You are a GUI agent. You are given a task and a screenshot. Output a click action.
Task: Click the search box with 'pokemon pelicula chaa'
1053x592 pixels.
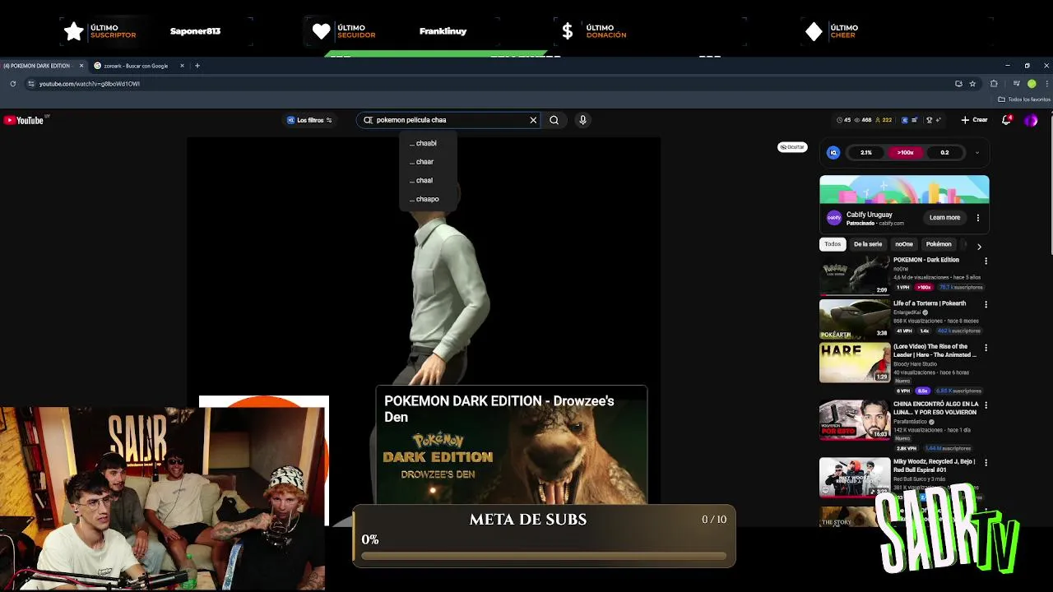coord(448,120)
